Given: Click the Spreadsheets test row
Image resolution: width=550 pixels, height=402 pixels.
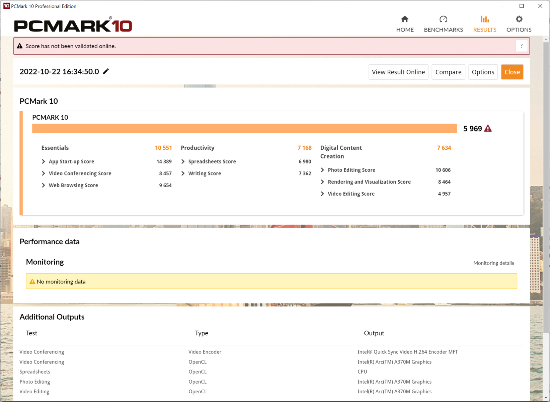Looking at the screenshot, I should point(35,372).
